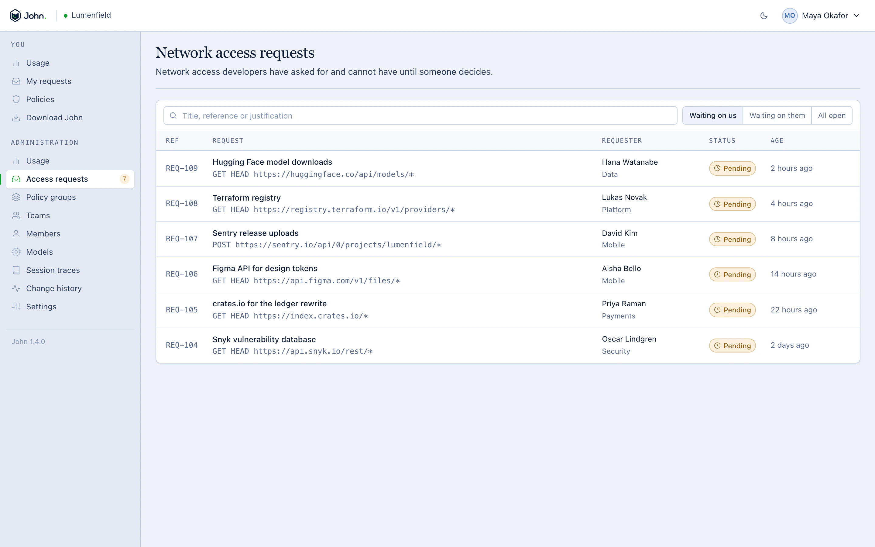The height and width of the screenshot is (547, 875).
Task: Click Pending badge on Hugging Face row
Action: pos(732,168)
